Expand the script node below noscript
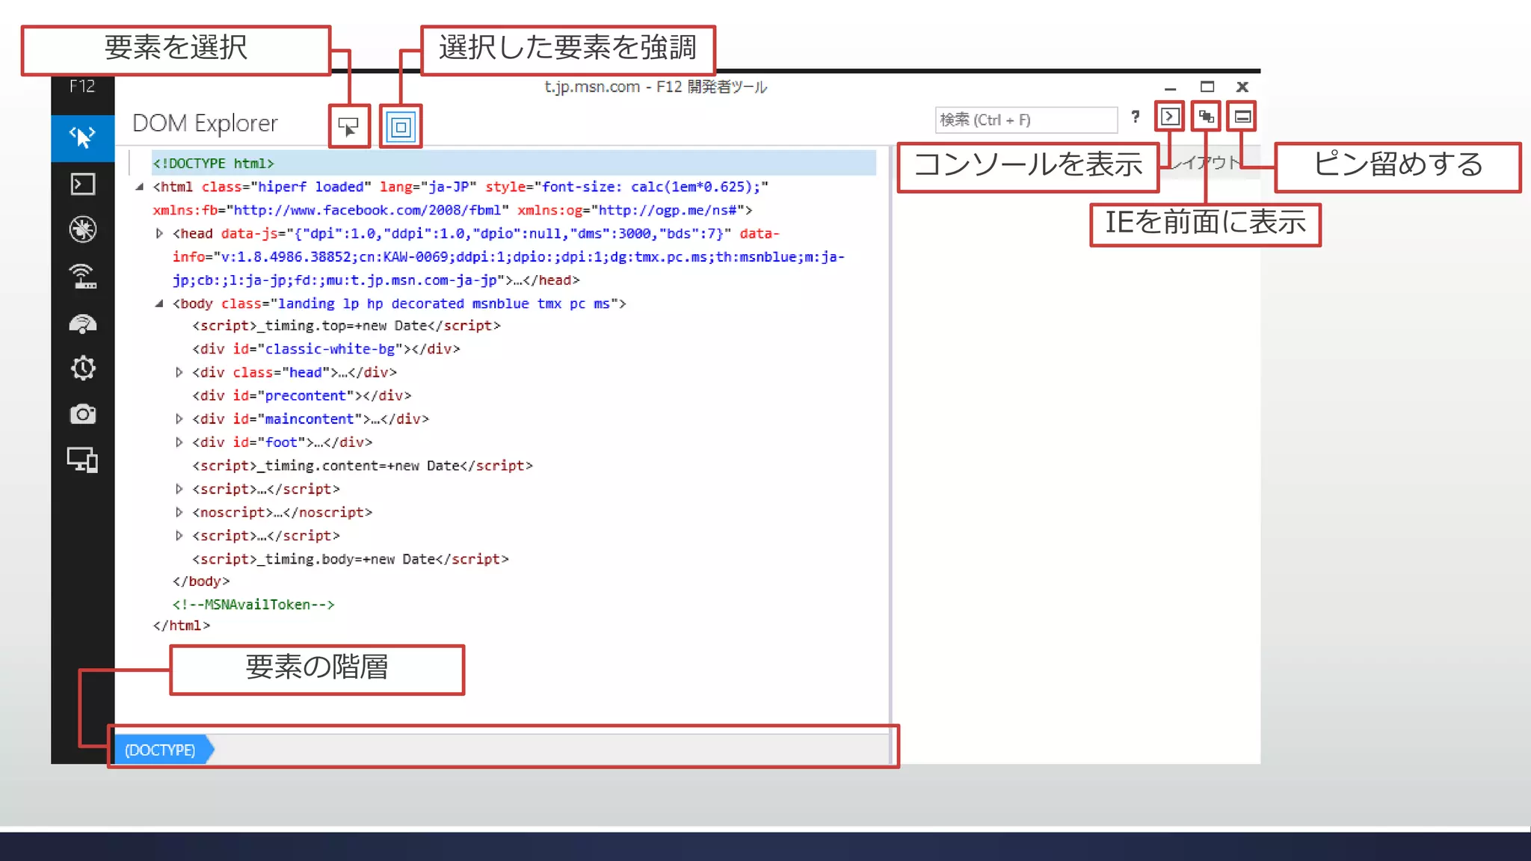 click(x=179, y=535)
